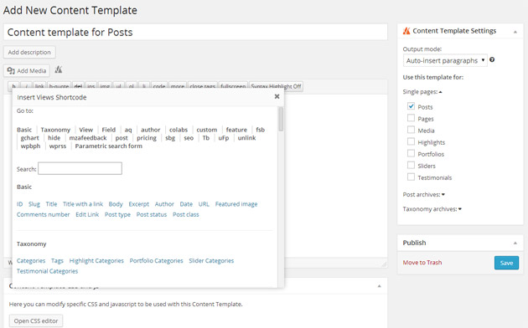This screenshot has width=528, height=328.
Task: Collapse the CSS and javascript panel arrow
Action: pos(379,286)
